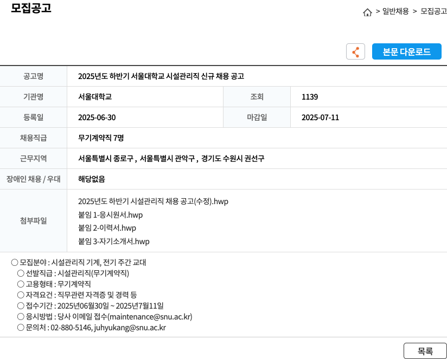Go to home via breadcrumb house icon
This screenshot has height=359, width=447.
(x=367, y=12)
